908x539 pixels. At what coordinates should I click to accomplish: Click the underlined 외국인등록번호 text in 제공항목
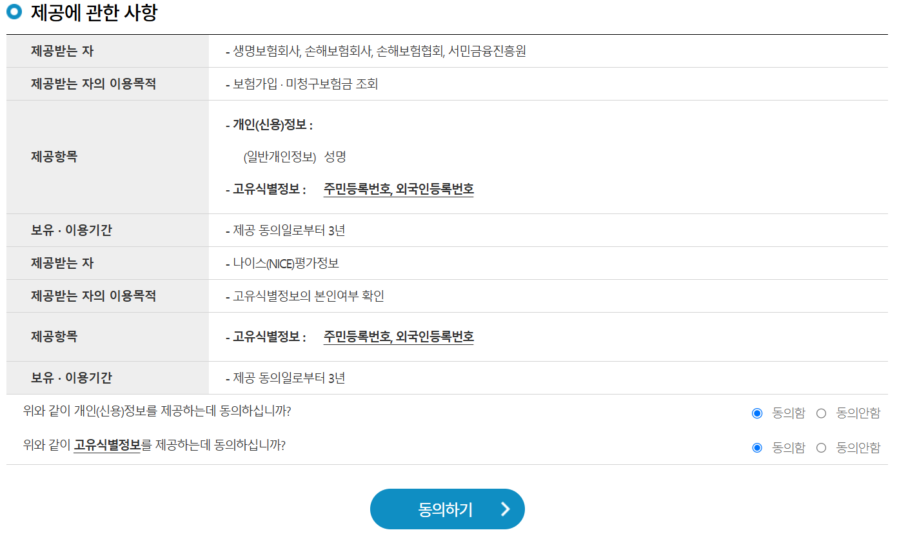(436, 188)
